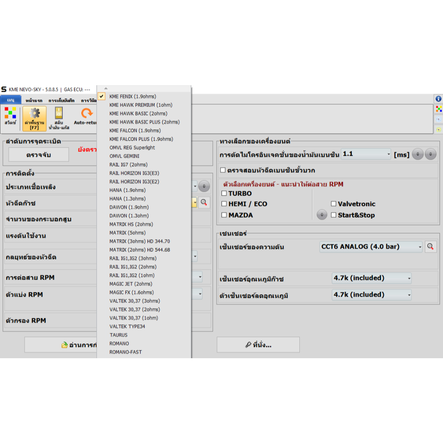Open the RPM divider dropdown arrow
Viewport: 443px width, 443px height.
(x=200, y=294)
